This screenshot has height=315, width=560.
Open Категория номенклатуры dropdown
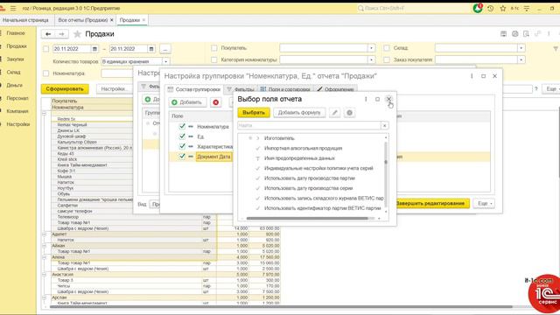coord(371,59)
